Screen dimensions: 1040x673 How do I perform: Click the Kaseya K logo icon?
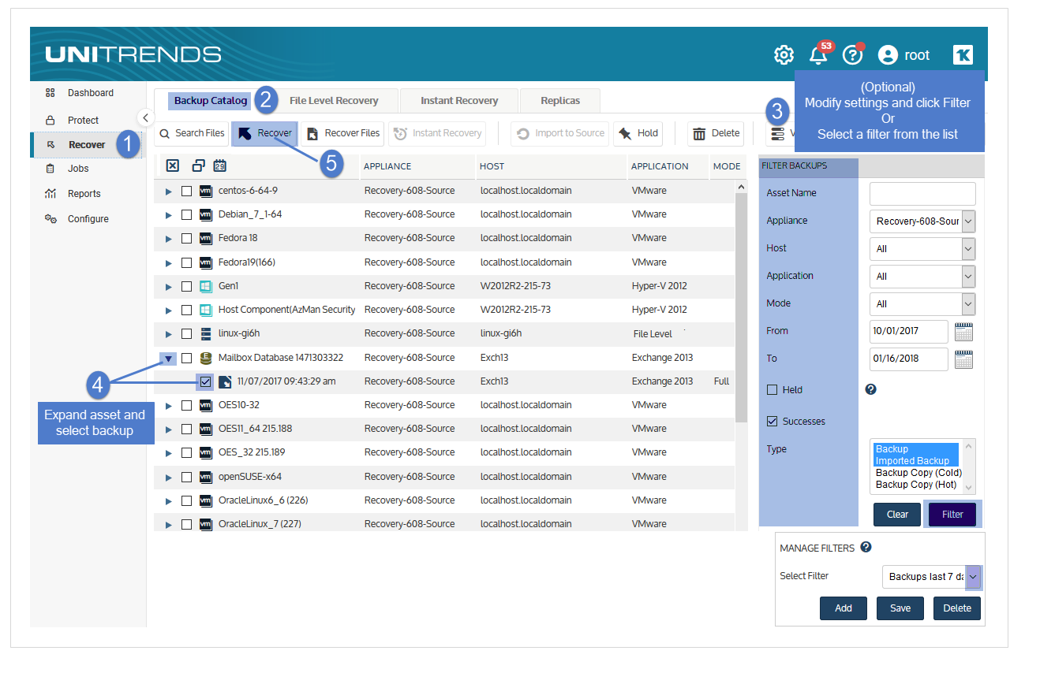click(963, 54)
